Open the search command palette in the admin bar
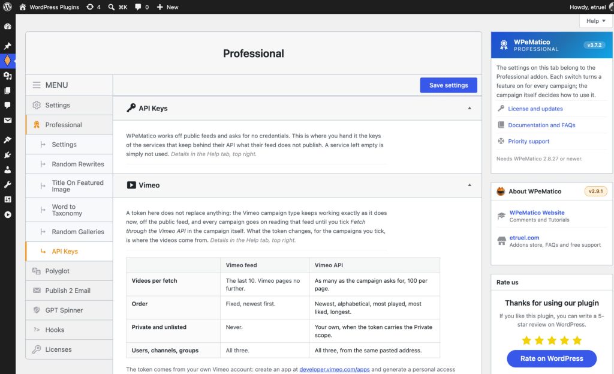 point(118,7)
